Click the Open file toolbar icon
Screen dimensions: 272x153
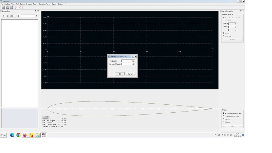7,8
